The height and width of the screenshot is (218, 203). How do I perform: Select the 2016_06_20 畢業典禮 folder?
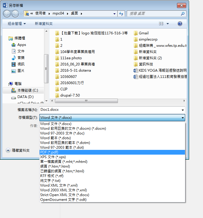pyautogui.click(x=75, y=64)
